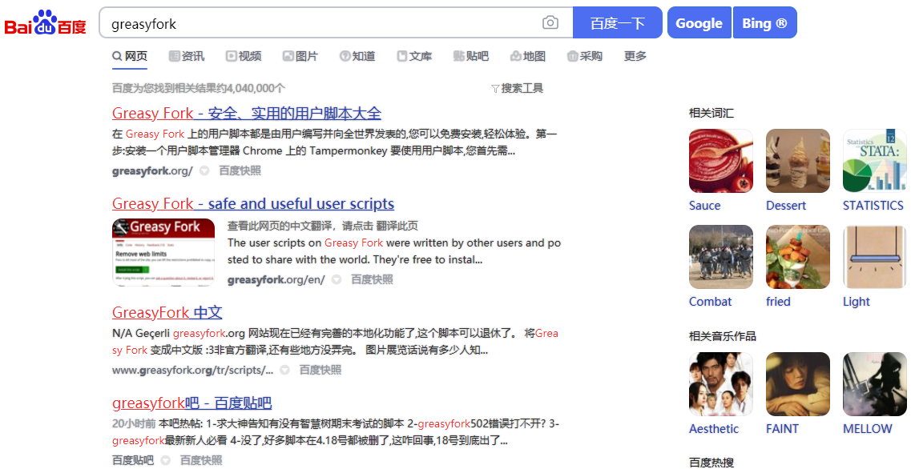This screenshot has width=911, height=469.
Task: Click the fried thumbnail image
Action: (x=798, y=257)
